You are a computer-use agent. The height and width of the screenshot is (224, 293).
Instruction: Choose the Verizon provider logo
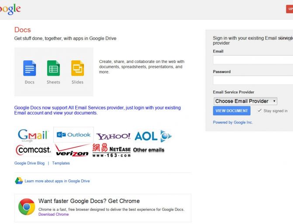click(72, 151)
